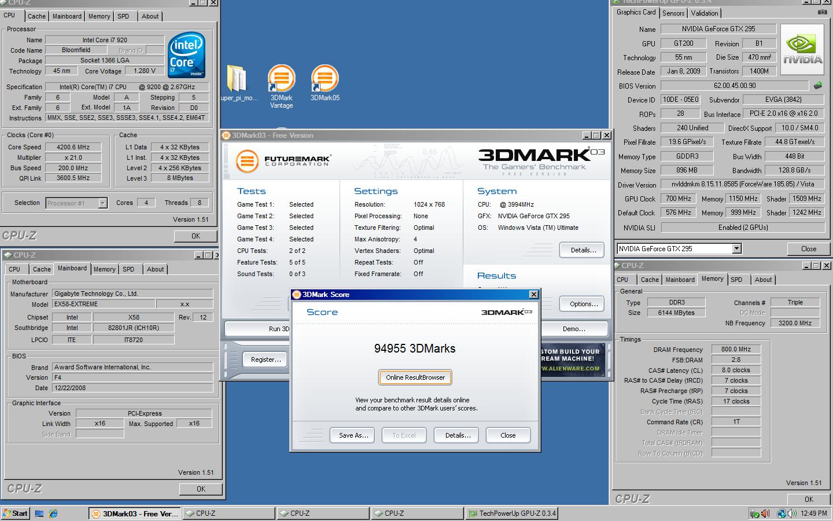
Task: Click the GPU-Z BIOS Version field 62.00.45.00.90
Action: point(734,86)
